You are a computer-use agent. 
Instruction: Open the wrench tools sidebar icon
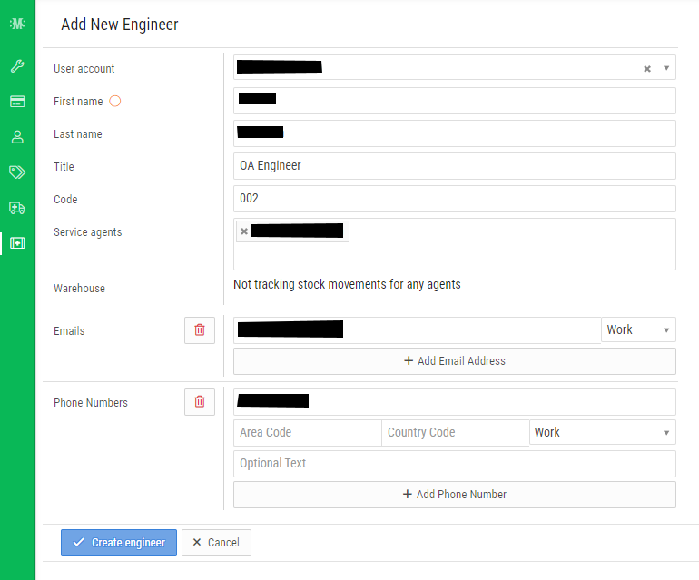17,66
